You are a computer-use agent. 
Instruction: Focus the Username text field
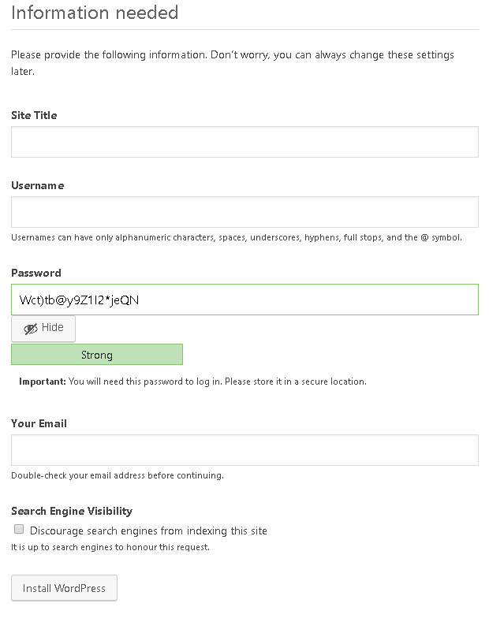[244, 212]
